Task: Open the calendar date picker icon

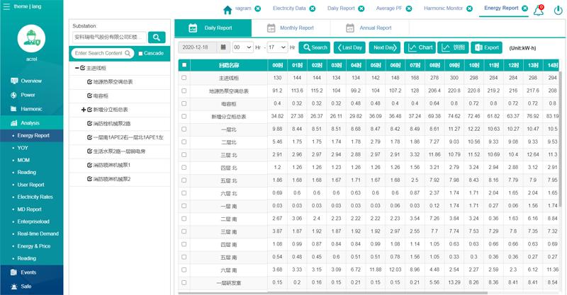Action: pos(223,47)
